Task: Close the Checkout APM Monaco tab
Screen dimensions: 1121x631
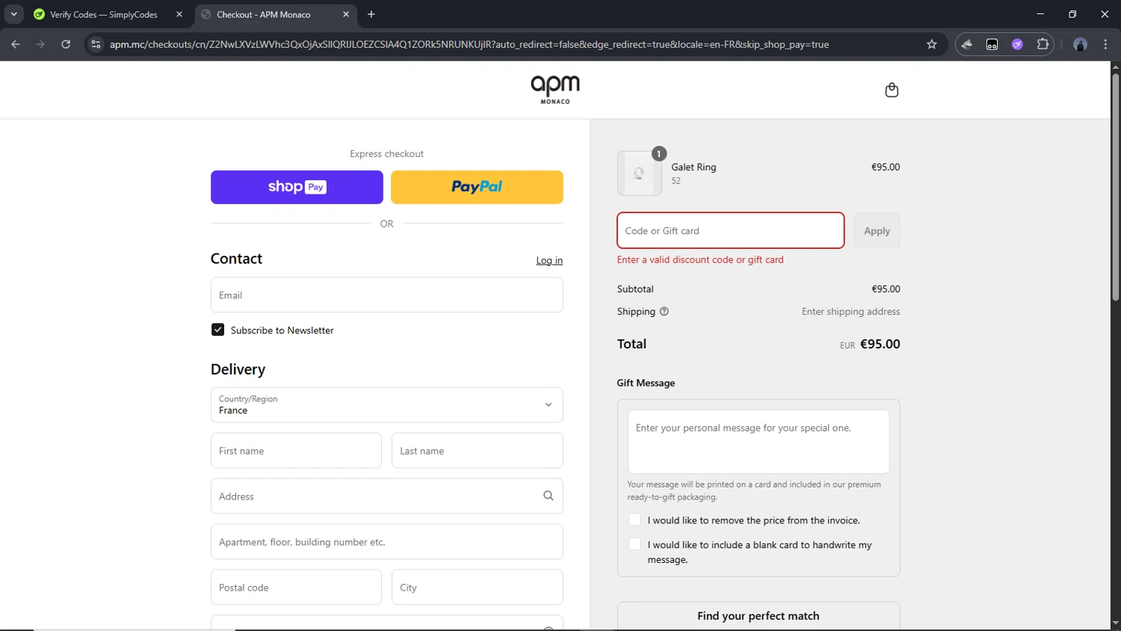Action: pos(346,14)
